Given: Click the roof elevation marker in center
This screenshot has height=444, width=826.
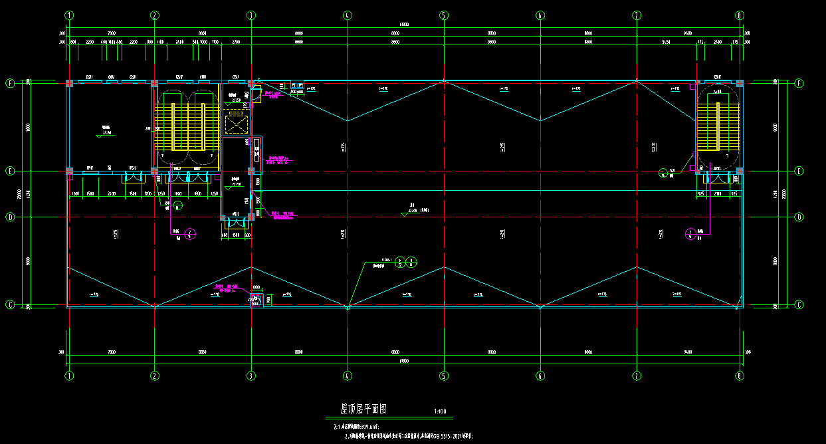Looking at the screenshot, I should (x=405, y=214).
